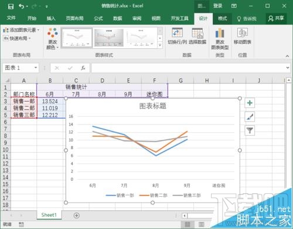Open the 快速布局 dropdown
The height and width of the screenshot is (229, 293).
point(17,38)
